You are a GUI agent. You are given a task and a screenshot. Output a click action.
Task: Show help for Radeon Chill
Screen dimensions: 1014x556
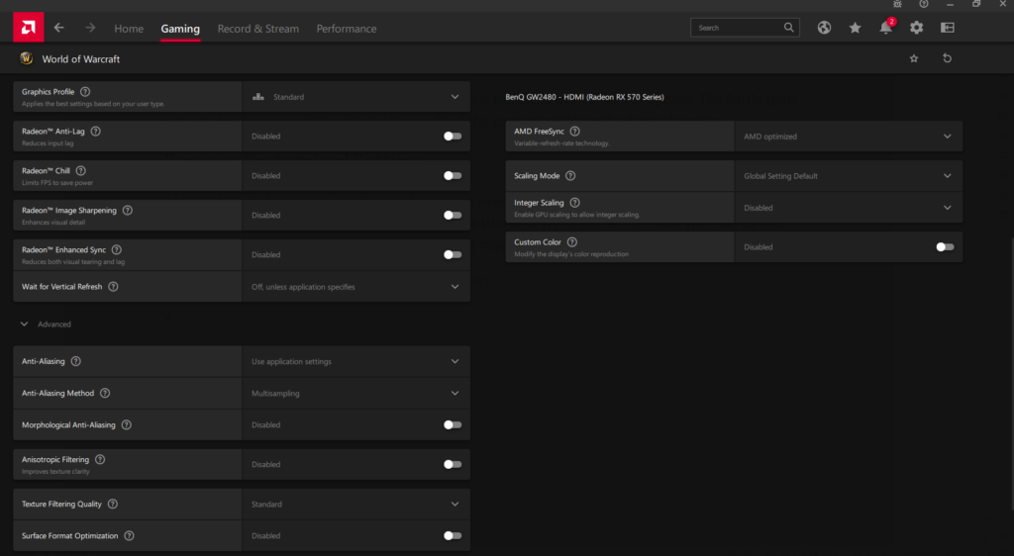[x=81, y=170]
